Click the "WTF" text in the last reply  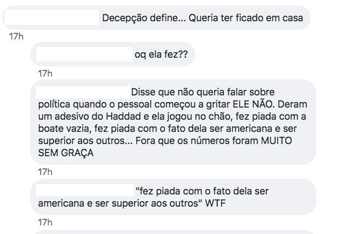pos(215,204)
